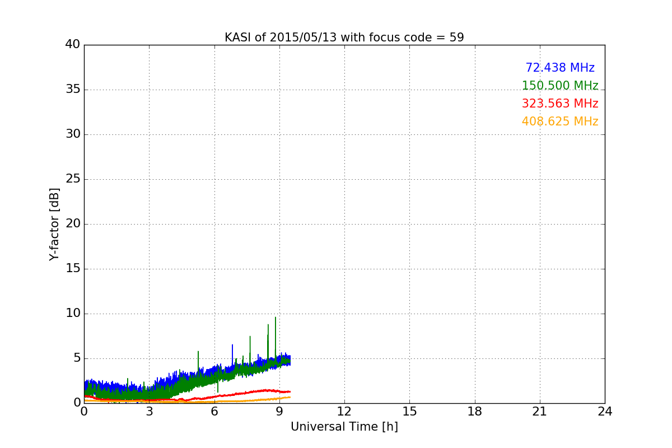Click x-axis tick label 12

tap(344, 411)
